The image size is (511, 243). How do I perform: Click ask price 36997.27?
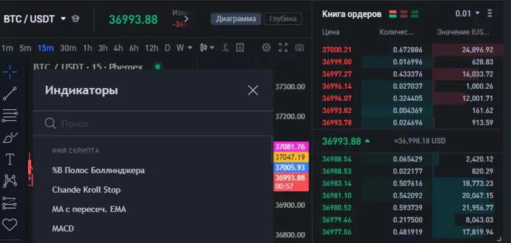[x=337, y=74]
